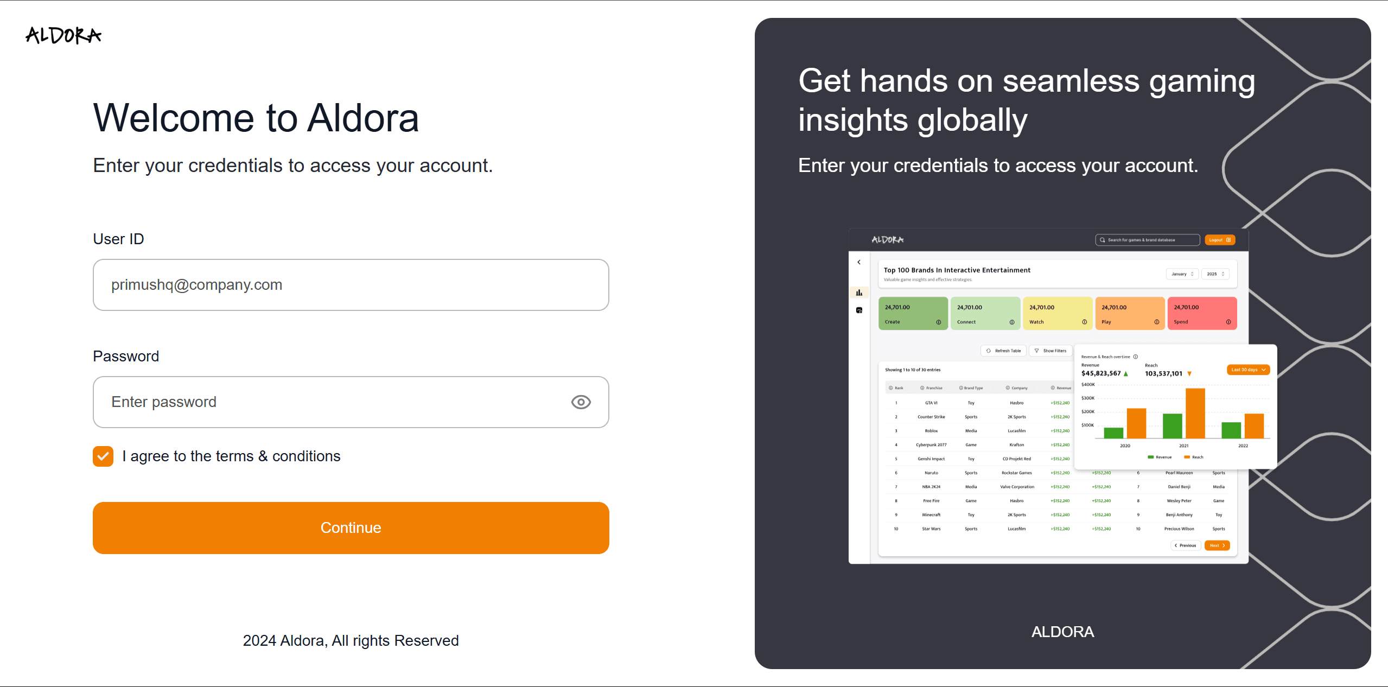
Task: Click the Show Filters funnel icon
Action: [x=1036, y=351]
